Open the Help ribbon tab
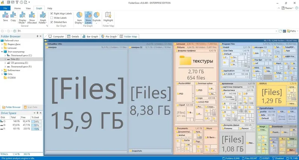 tap(50, 8)
